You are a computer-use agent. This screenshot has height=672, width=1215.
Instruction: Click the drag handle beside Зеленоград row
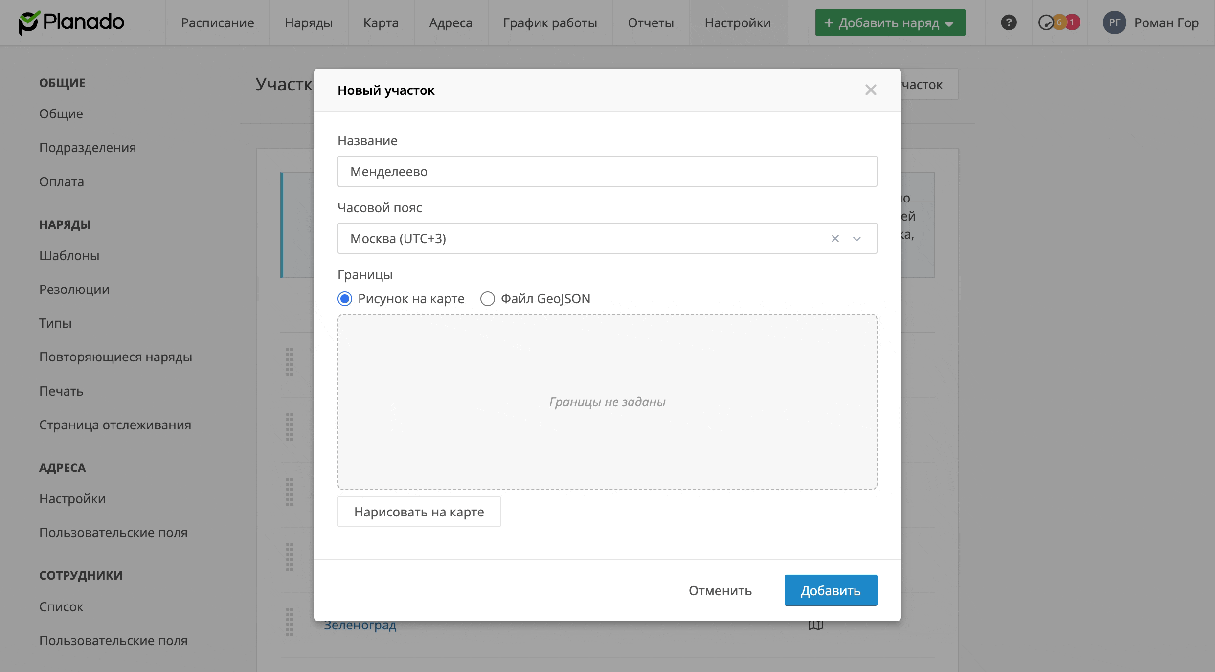tap(290, 622)
